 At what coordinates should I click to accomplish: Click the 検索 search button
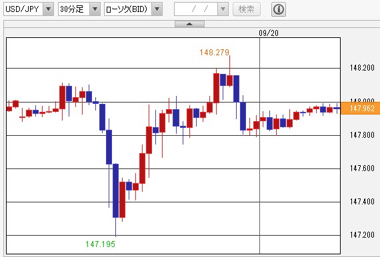click(x=247, y=9)
